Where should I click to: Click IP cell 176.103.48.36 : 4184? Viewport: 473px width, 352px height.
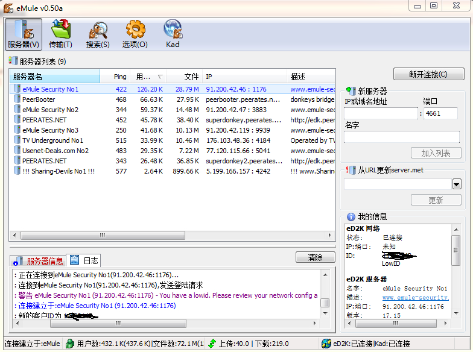pyautogui.click(x=238, y=140)
